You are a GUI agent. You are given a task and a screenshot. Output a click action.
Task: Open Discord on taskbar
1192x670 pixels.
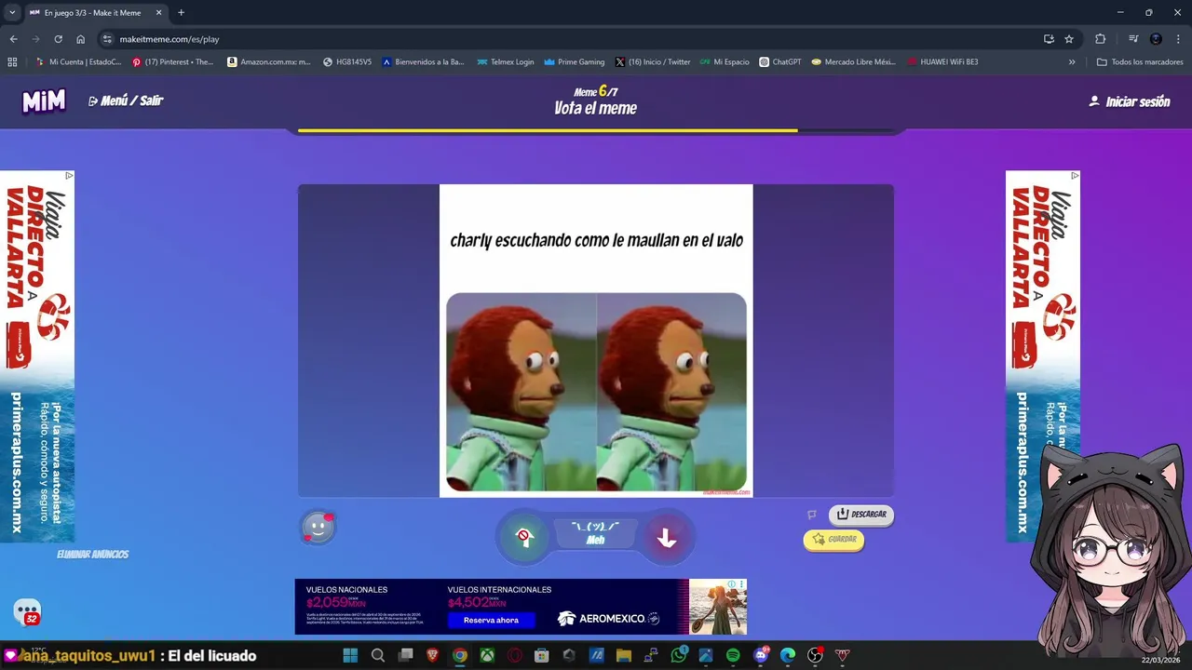point(760,655)
